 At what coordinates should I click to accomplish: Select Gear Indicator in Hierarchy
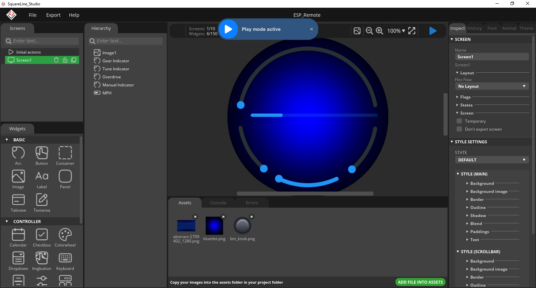[116, 61]
